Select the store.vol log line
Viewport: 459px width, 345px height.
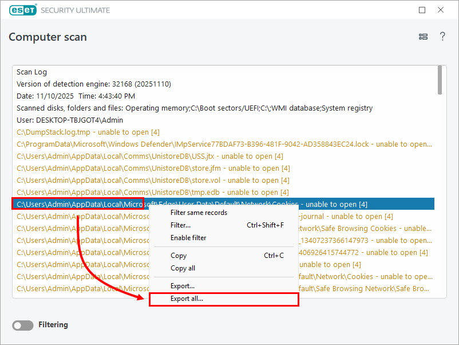[x=153, y=181]
